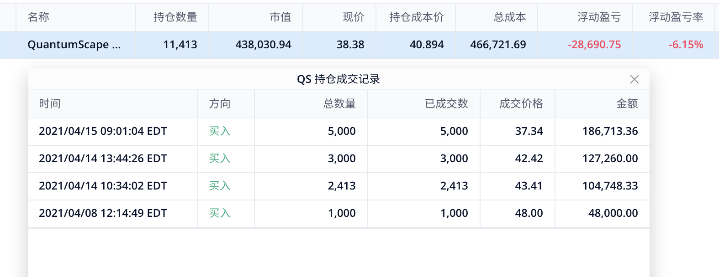Viewport: 719px width, 277px height.
Task: Select trade dated 2021/04/15 09:01:04 EDT
Action: pyautogui.click(x=103, y=131)
